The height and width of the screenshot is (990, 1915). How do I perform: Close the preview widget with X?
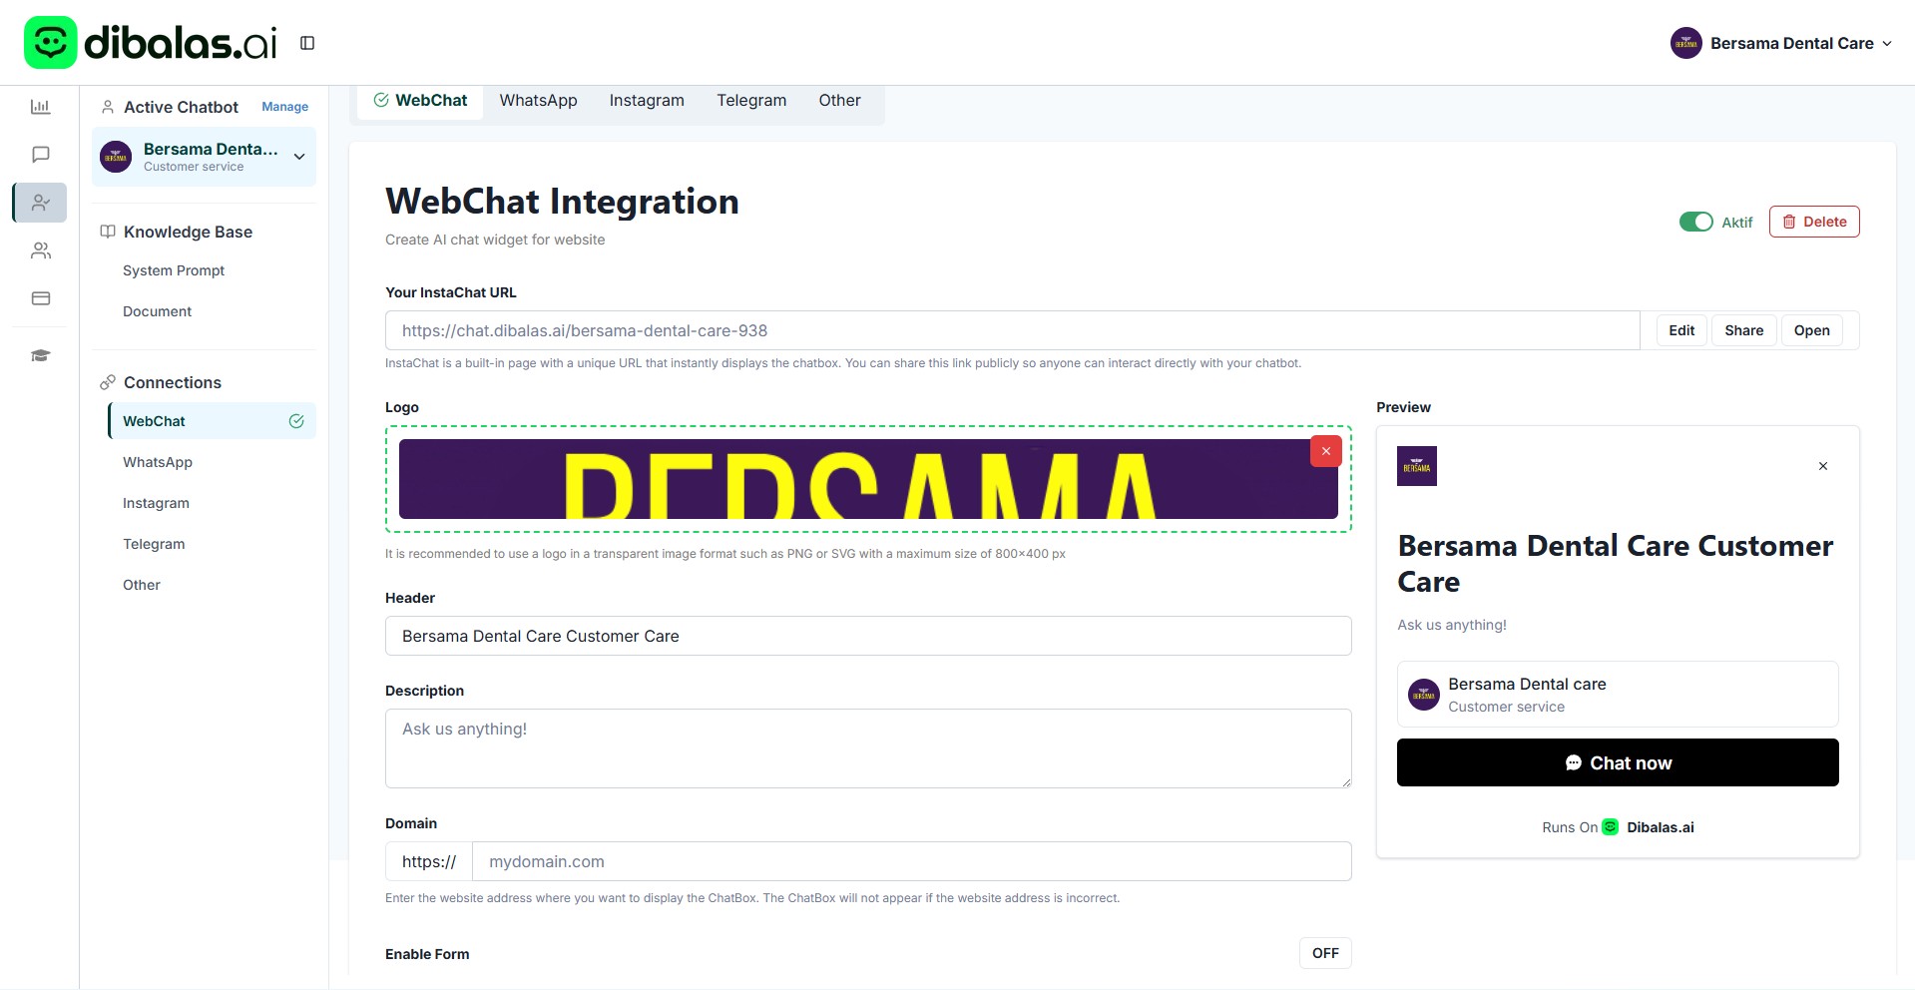coord(1822,466)
